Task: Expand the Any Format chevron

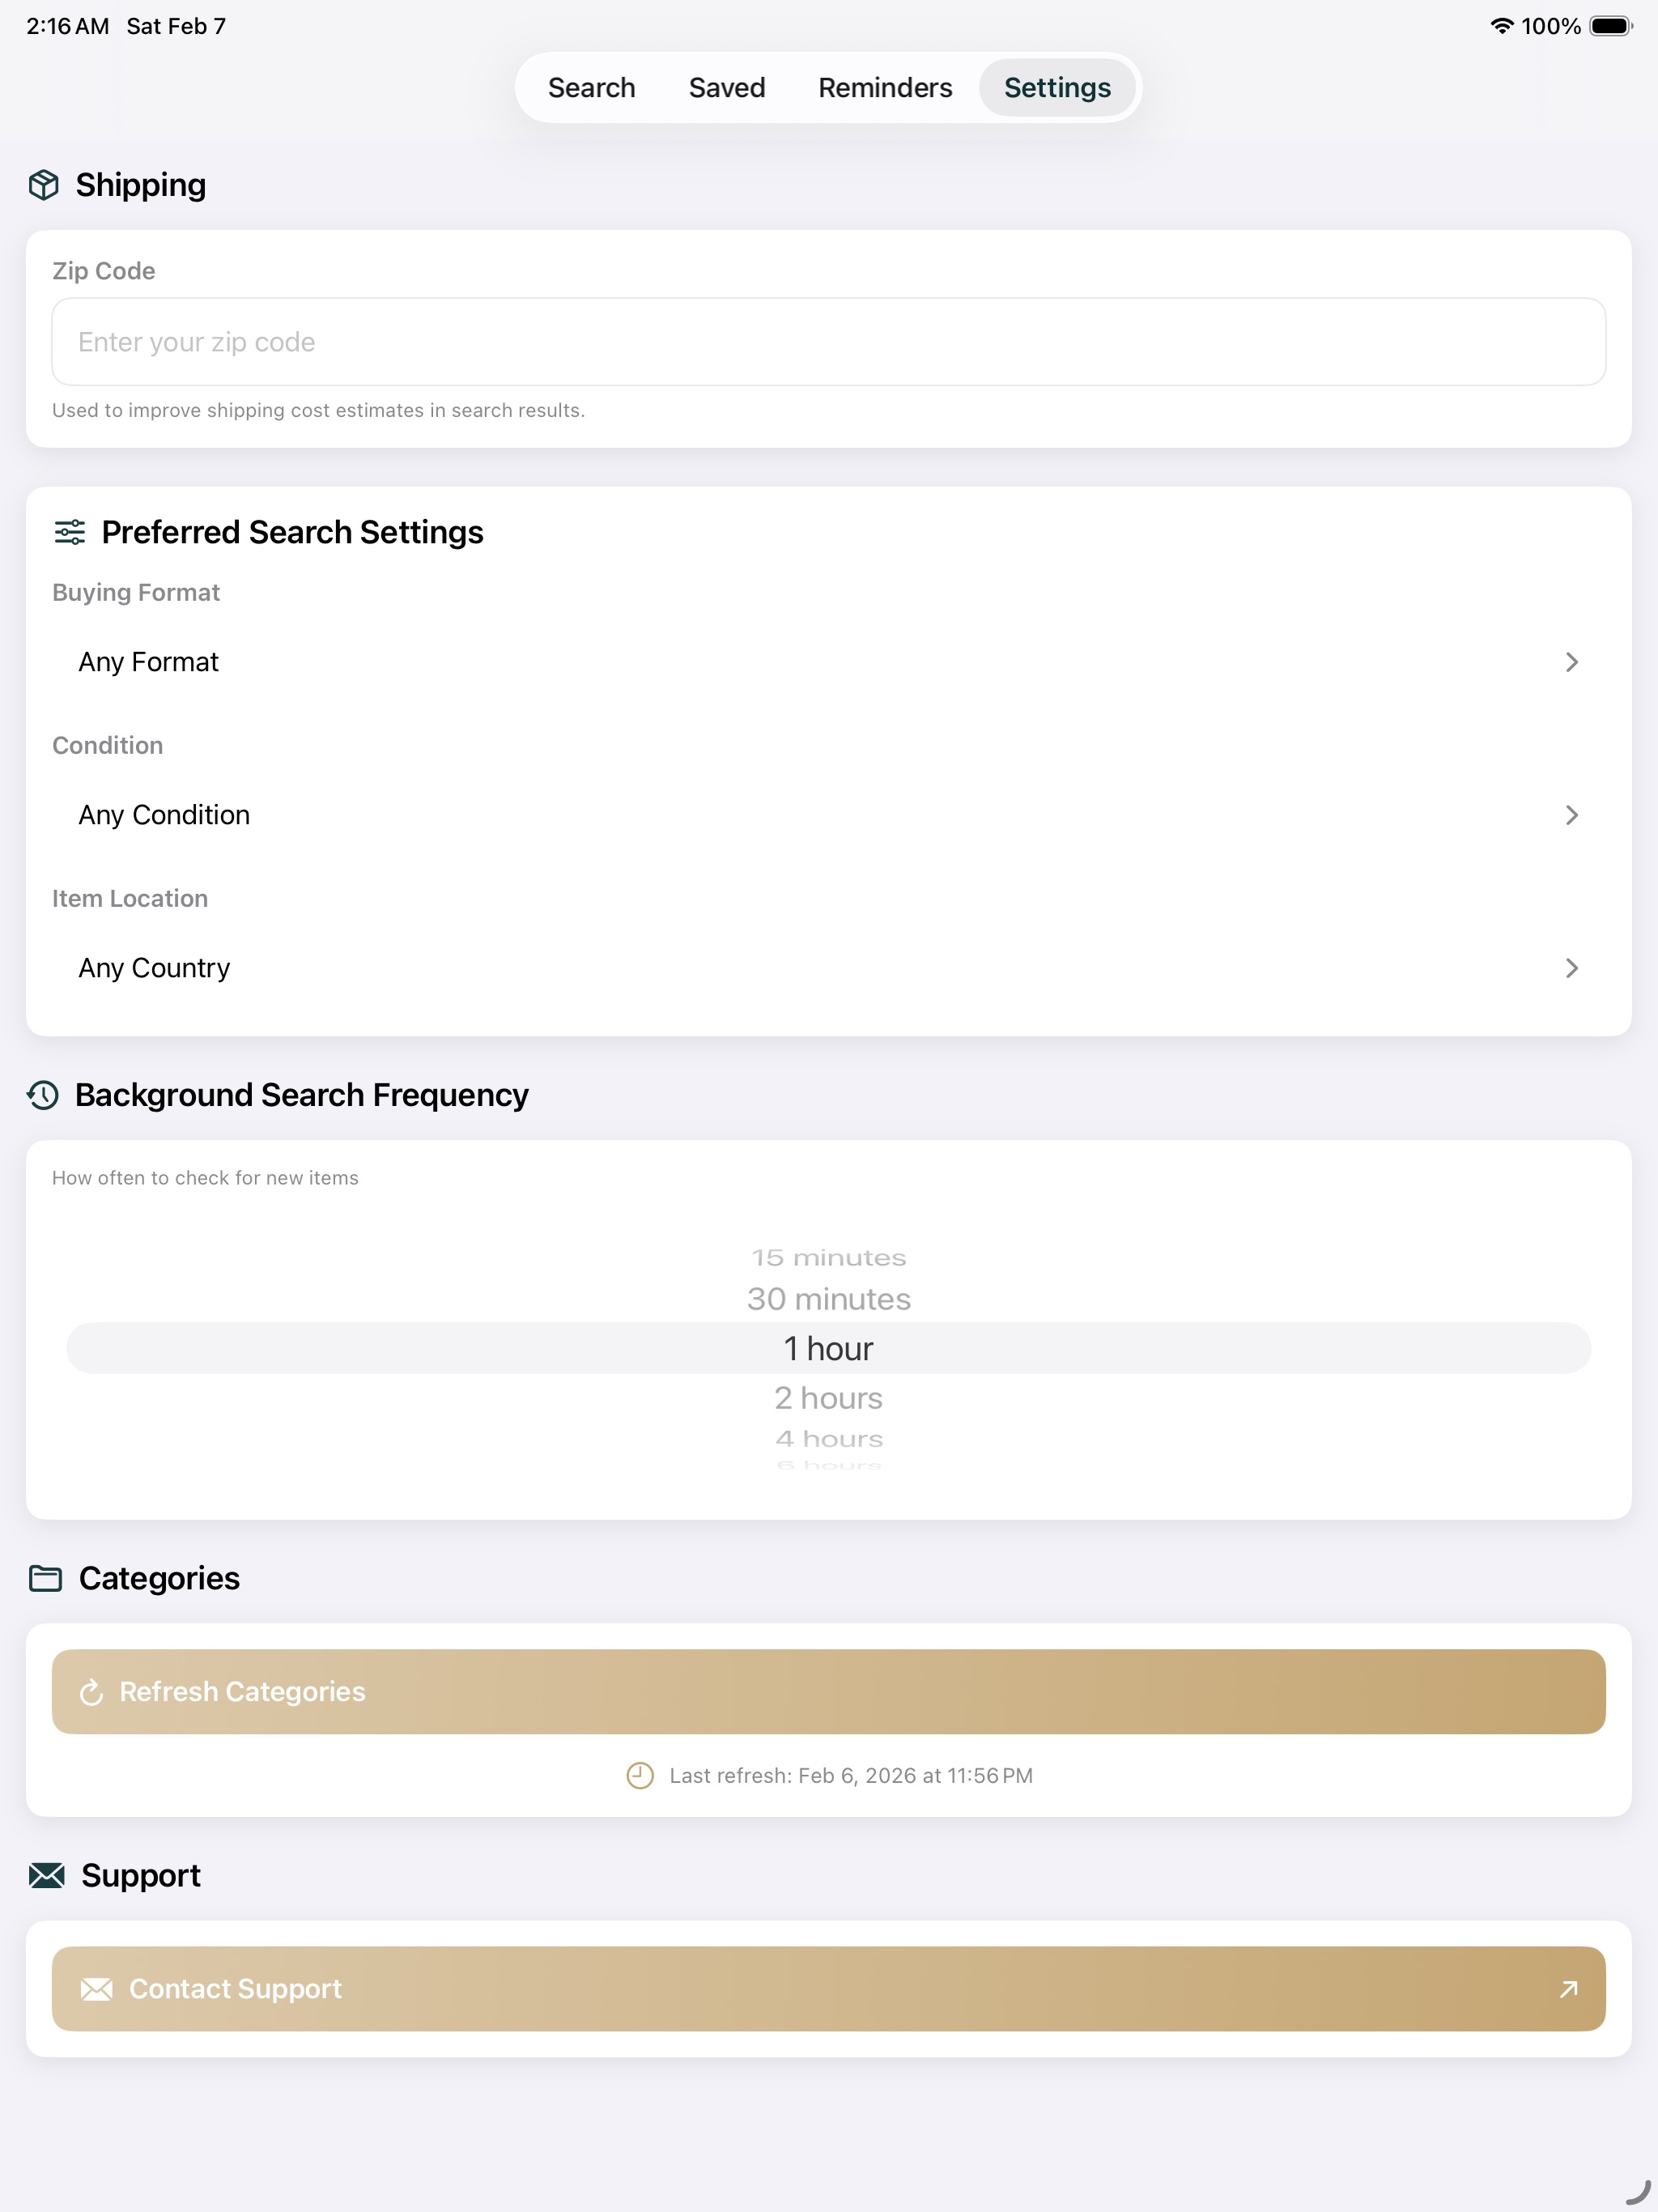Action: point(1572,662)
